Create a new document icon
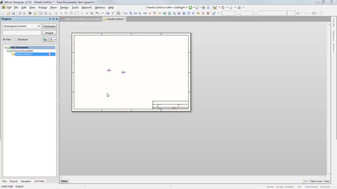The width and height of the screenshot is (337, 189). [4, 13]
